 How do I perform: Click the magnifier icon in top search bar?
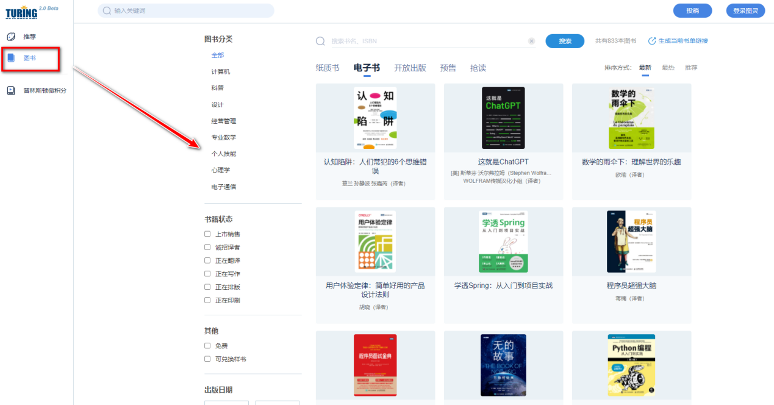pos(107,10)
